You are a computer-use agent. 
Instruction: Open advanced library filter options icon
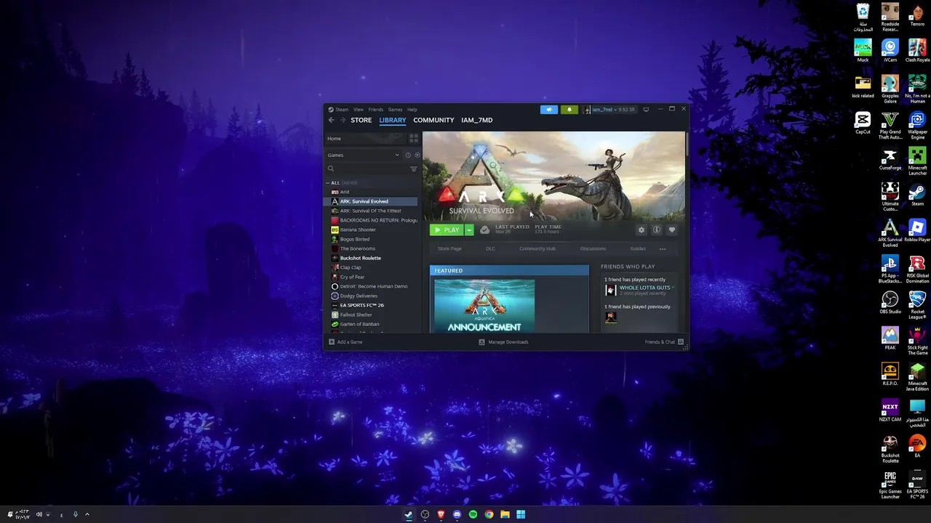coord(414,169)
